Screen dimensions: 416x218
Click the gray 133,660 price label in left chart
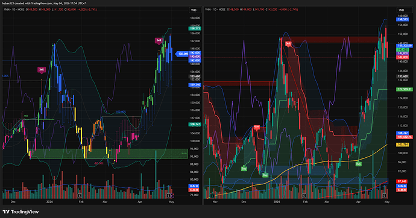195,76
